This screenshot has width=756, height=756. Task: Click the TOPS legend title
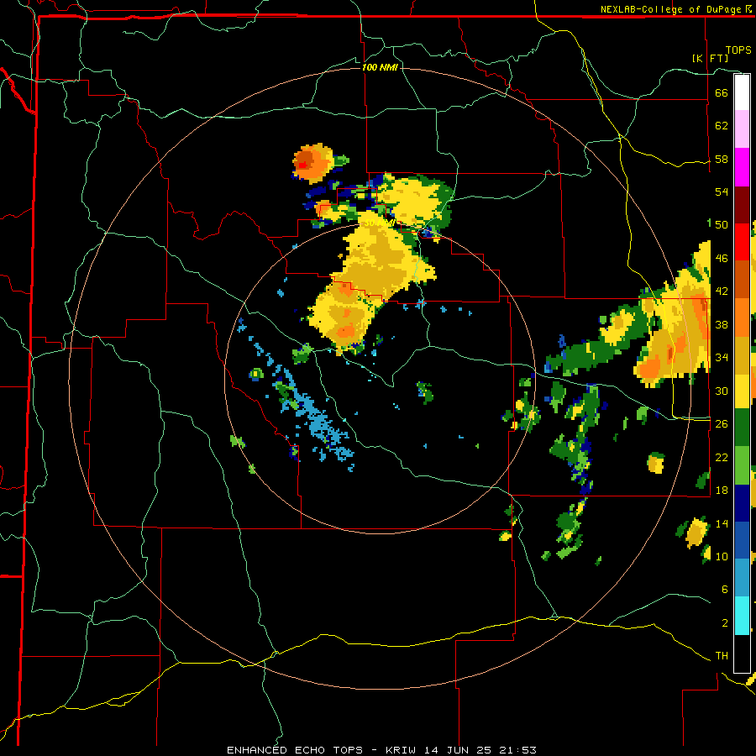pyautogui.click(x=738, y=50)
